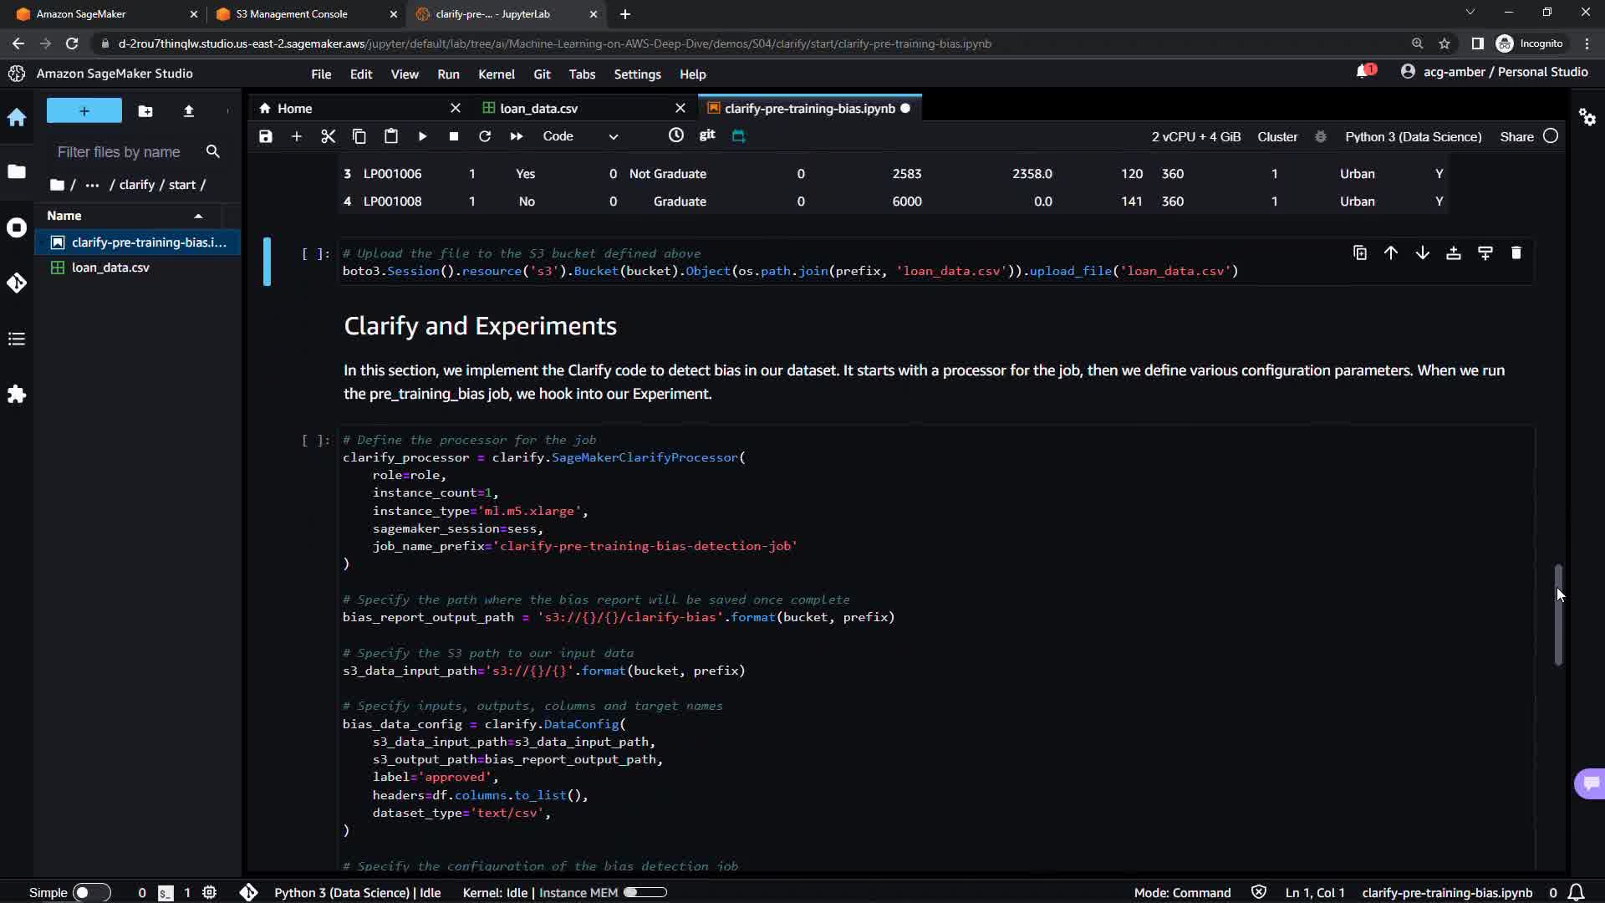Expand the hidden breadcrumb path ellipsis
Viewport: 1605px width, 903px height.
click(x=92, y=185)
